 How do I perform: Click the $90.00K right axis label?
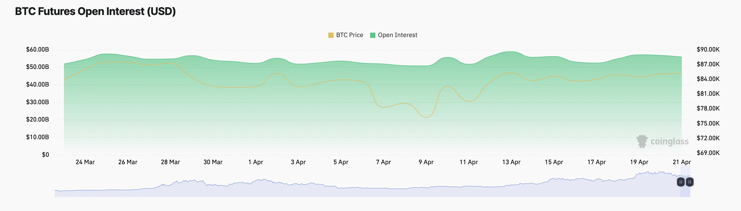708,49
